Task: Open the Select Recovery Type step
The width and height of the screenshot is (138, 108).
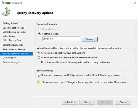Action: (x=13, y=45)
